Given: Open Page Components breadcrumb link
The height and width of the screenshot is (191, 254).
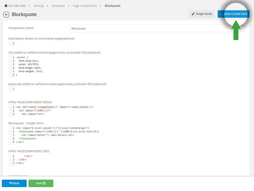Looking at the screenshot, I should pos(85,6).
